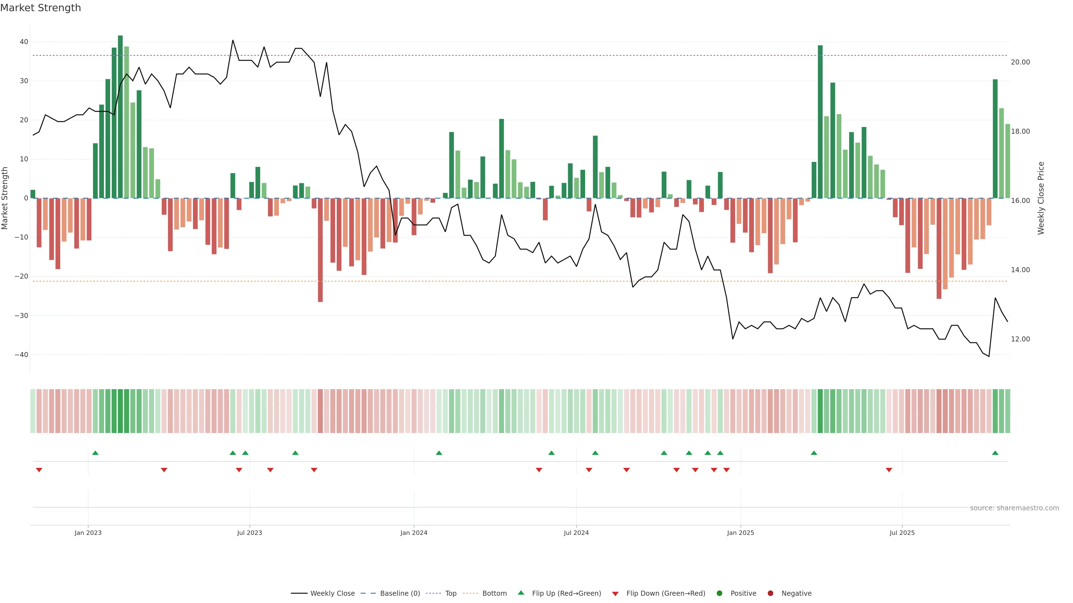1073x603 pixels.
Task: Click the rightmost red flip-down triangle marker
Action: pyautogui.click(x=889, y=470)
